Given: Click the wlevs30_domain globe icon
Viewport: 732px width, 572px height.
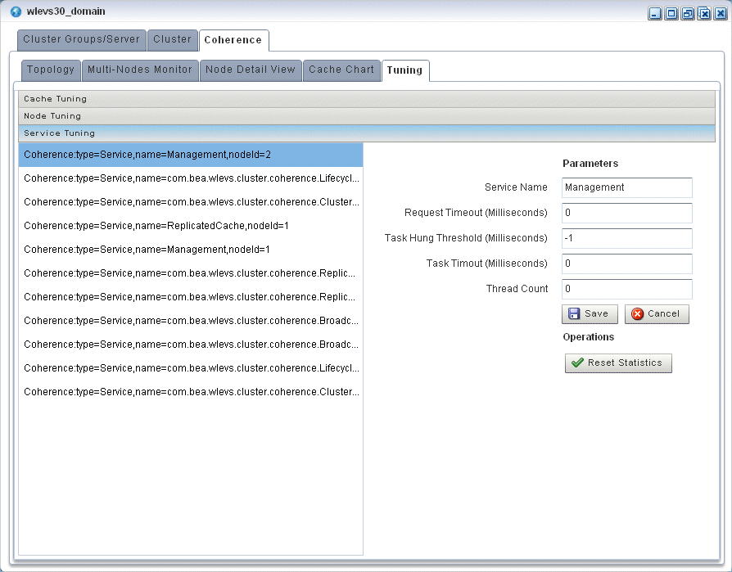Looking at the screenshot, I should click(x=16, y=12).
